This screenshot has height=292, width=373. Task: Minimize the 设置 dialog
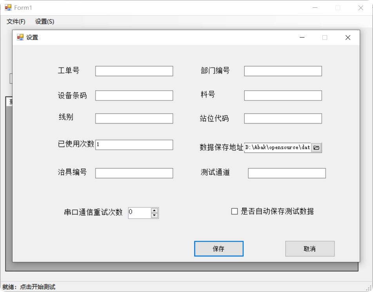pos(302,38)
